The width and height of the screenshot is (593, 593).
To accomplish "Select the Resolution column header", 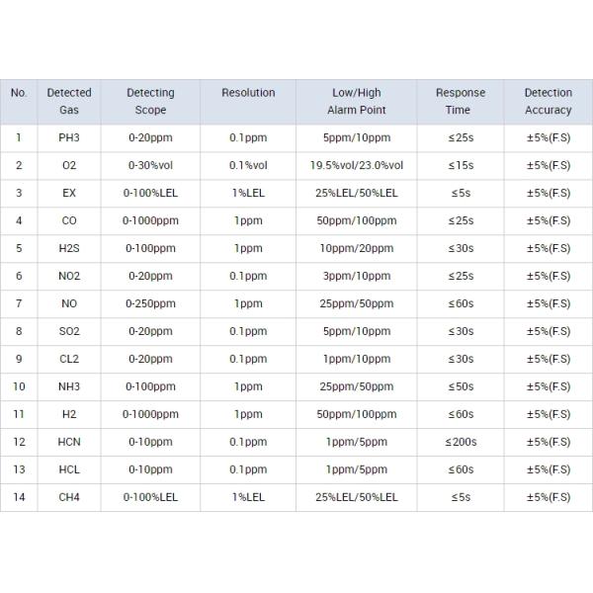I will click(x=248, y=93).
